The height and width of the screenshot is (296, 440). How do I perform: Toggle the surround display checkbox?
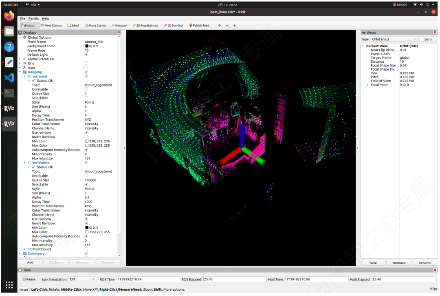86,76
